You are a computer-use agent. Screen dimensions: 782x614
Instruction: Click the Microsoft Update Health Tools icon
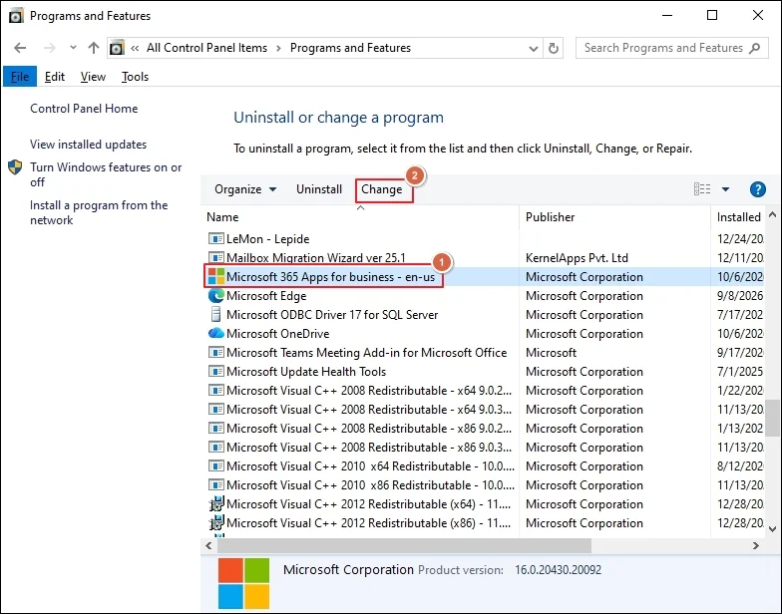215,371
